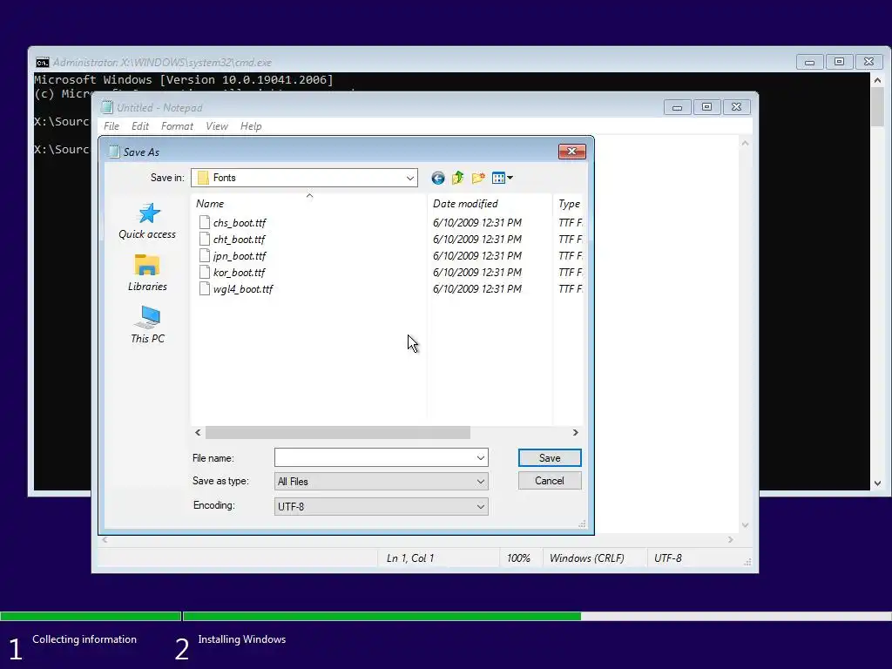Open This PC in sidebar
Viewport: 892px width, 669px height.
pos(147,325)
